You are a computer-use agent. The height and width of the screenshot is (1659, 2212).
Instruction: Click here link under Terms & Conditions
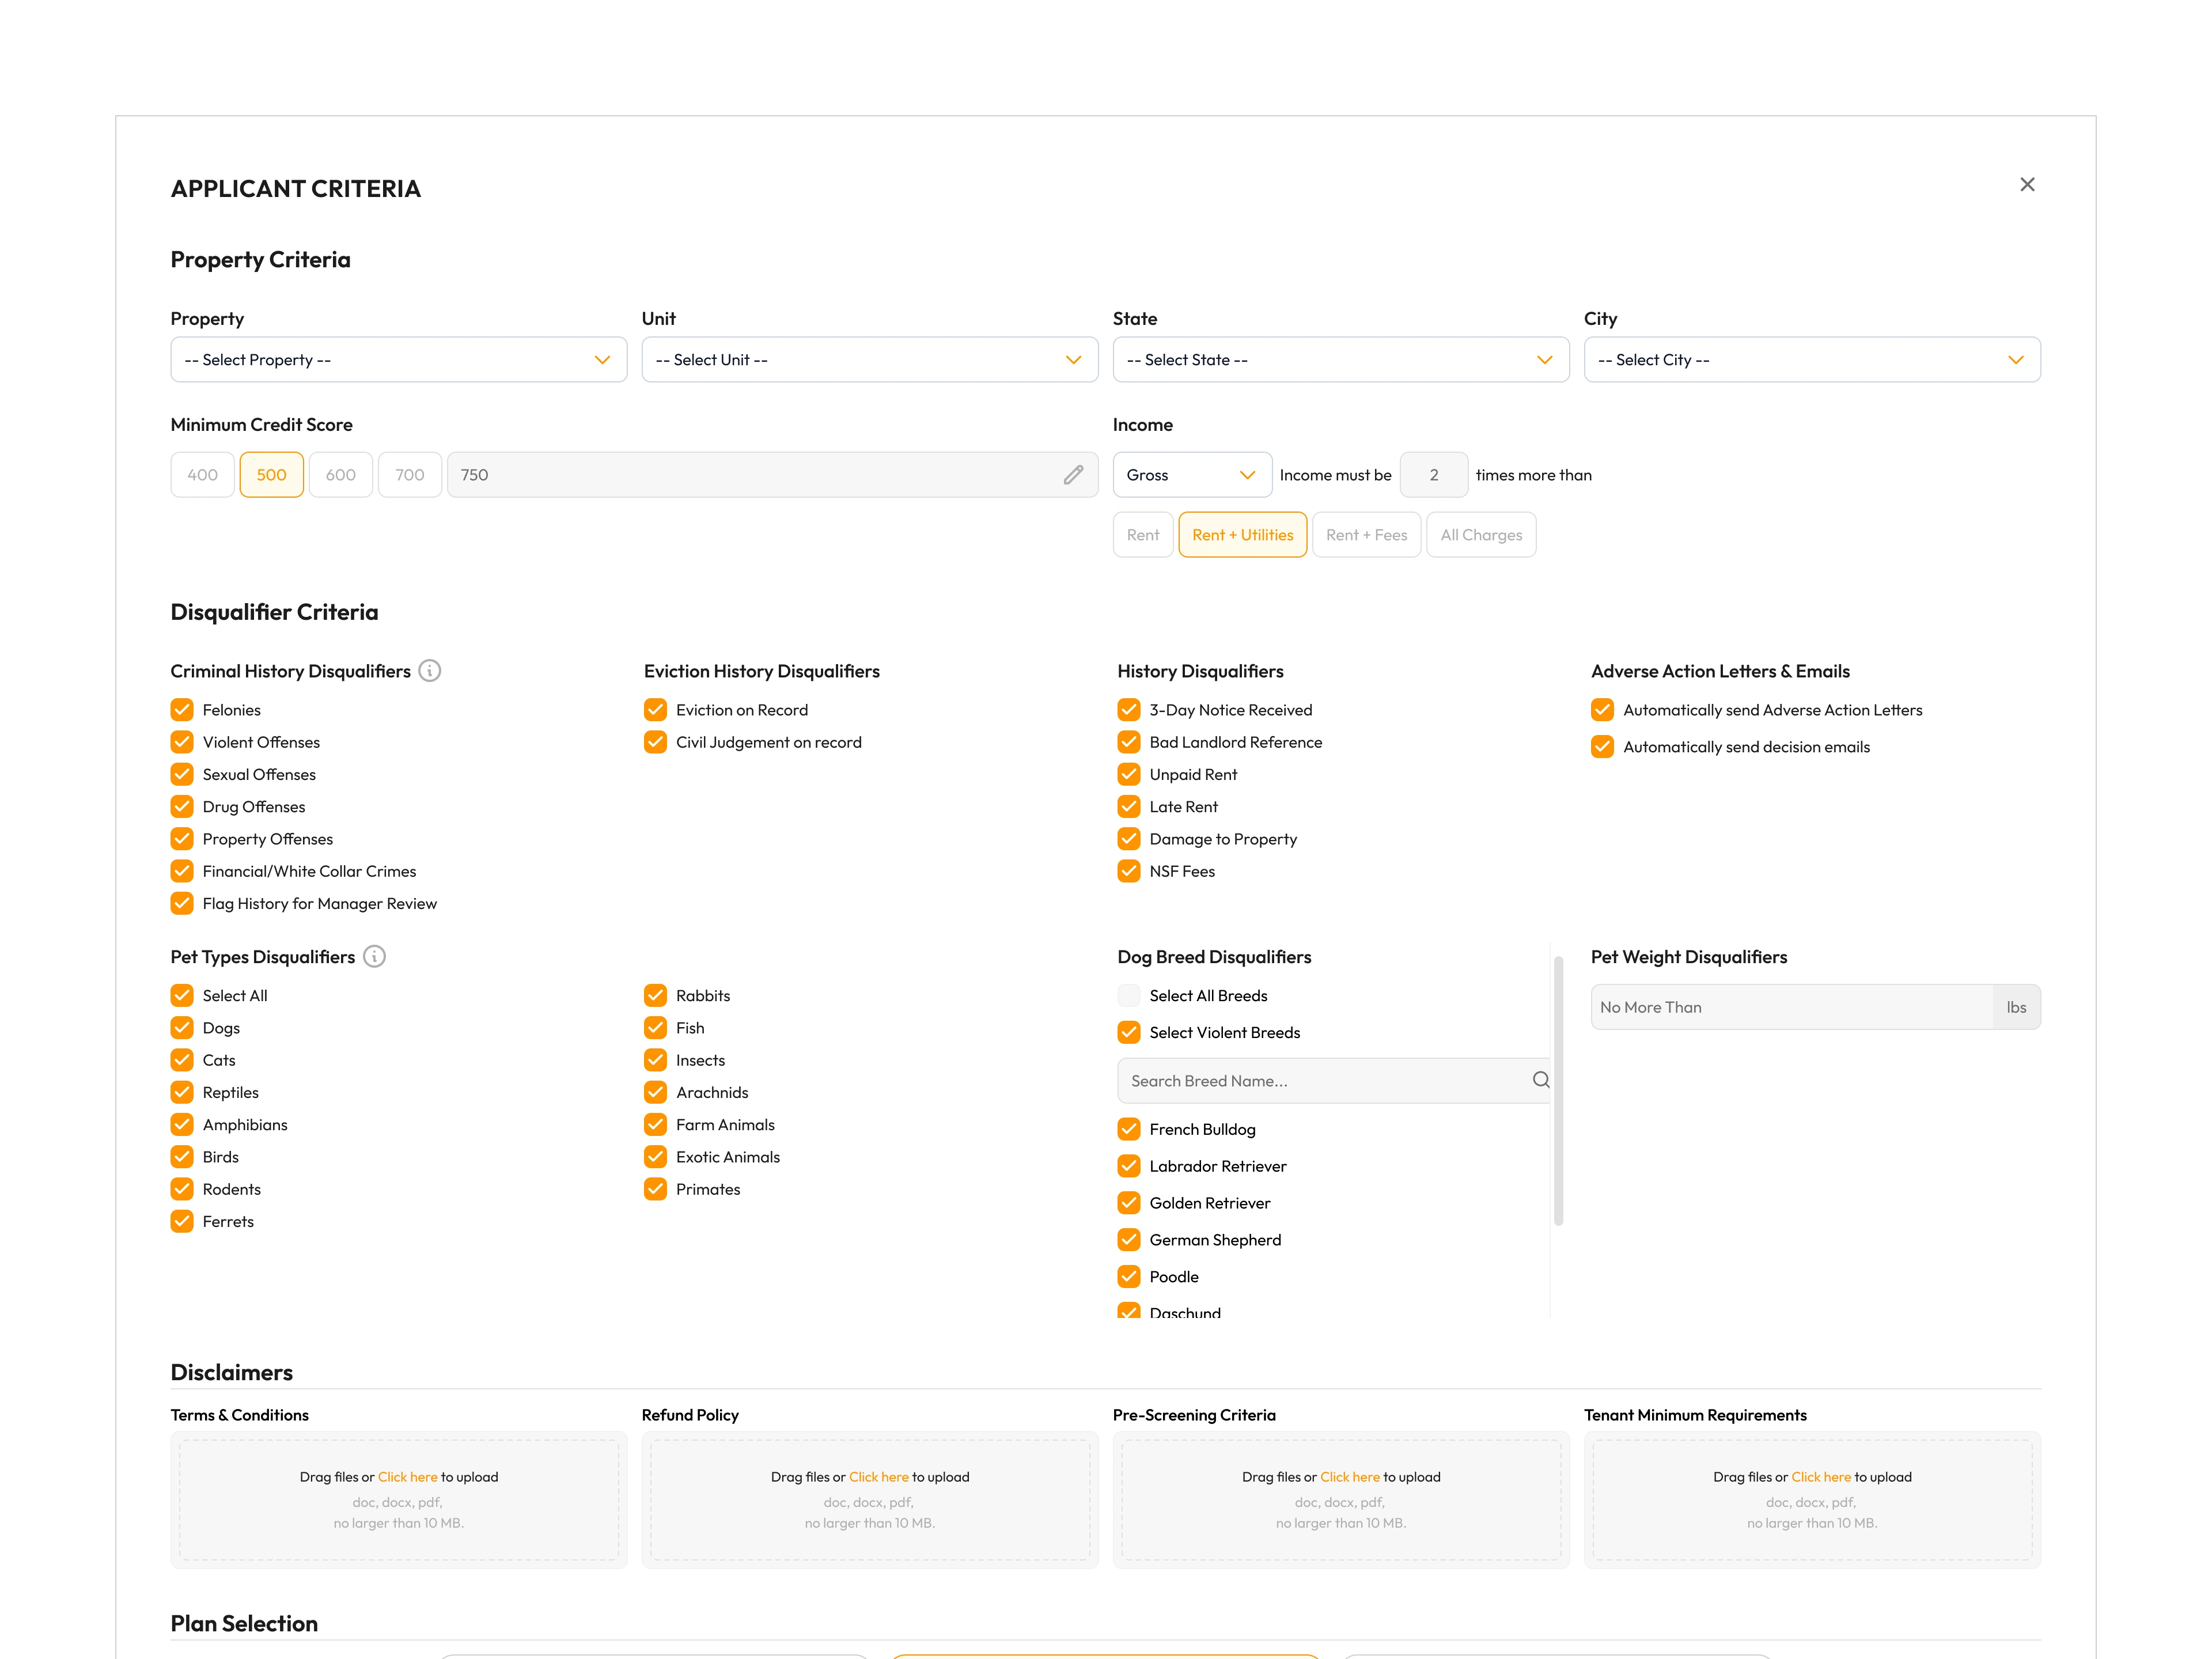[408, 1477]
